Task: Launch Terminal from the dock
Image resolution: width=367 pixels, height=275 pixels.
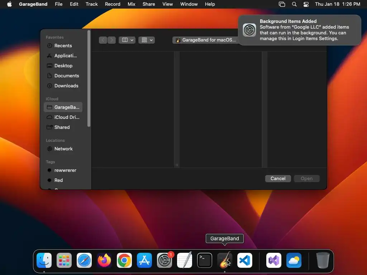Action: pyautogui.click(x=205, y=260)
